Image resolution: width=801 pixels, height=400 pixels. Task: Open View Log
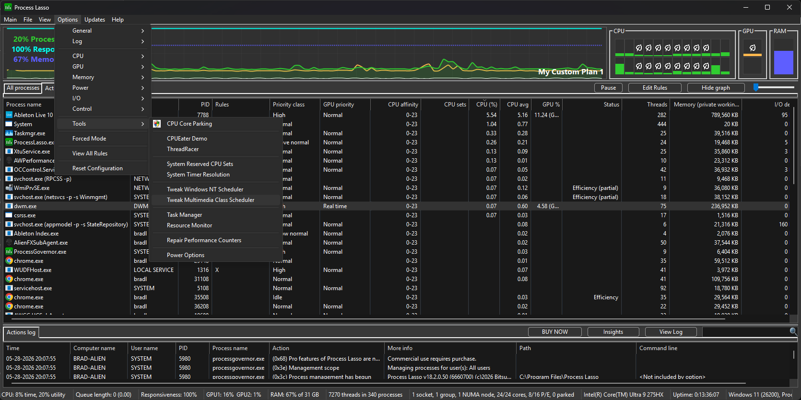coord(671,332)
